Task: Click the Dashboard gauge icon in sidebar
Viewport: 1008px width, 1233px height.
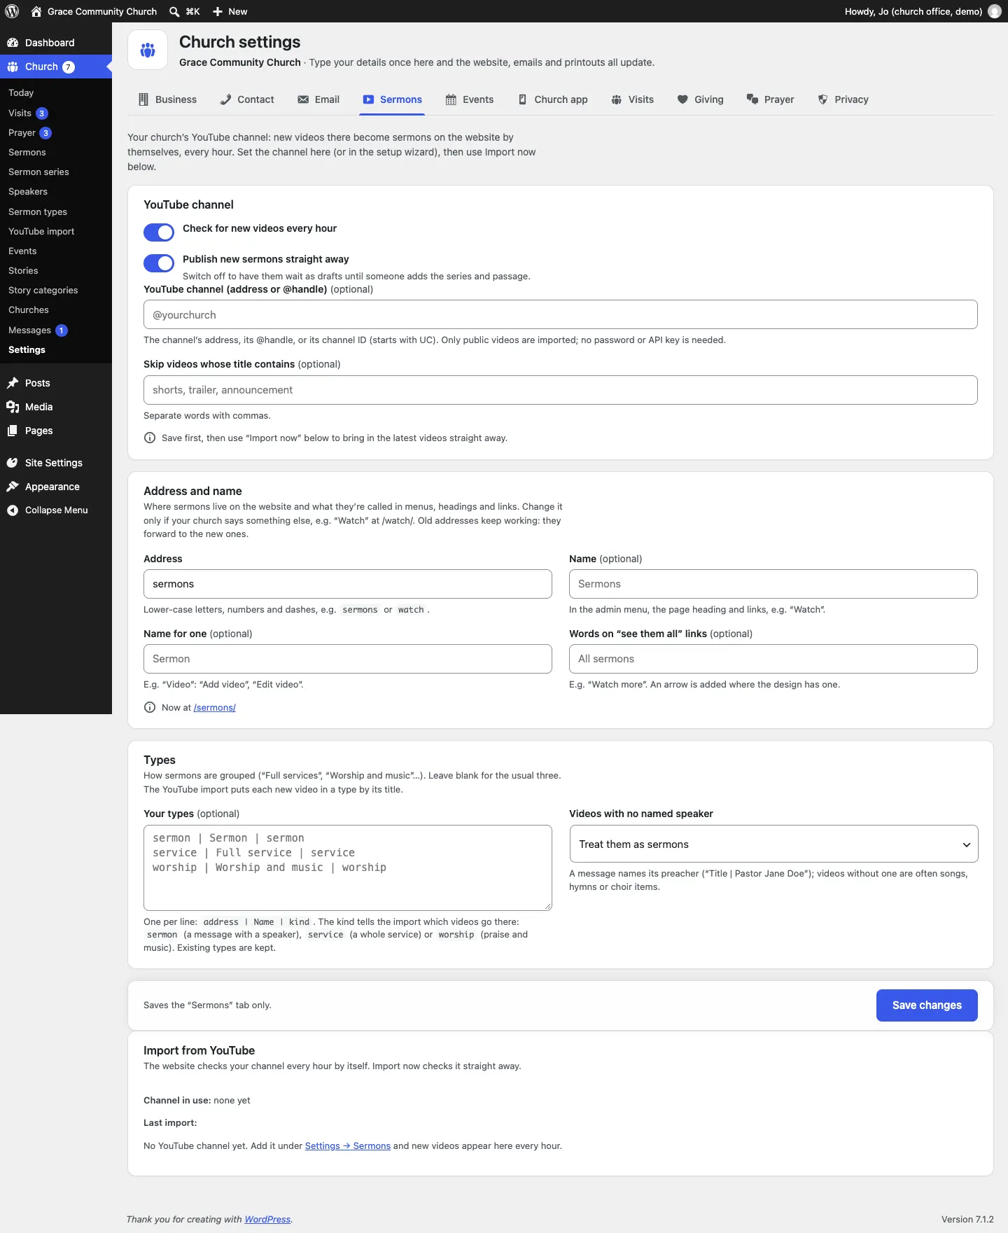Action: 13,43
